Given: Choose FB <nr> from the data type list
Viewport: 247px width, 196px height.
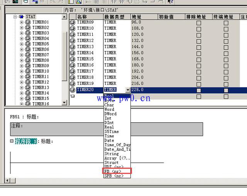Looking at the screenshot, I should point(117,171).
